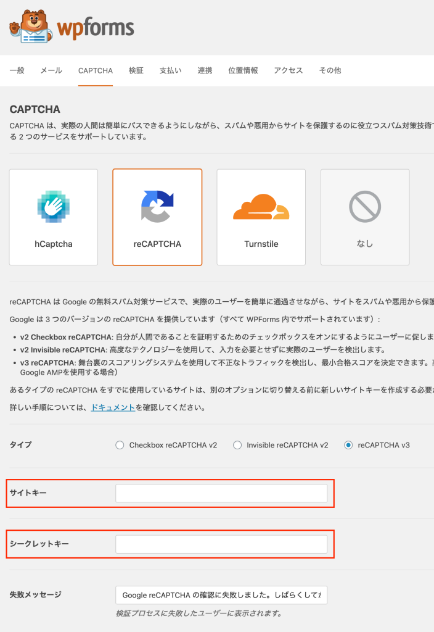Viewport: 434px width, 632px height.
Task: Select Invisible reCAPTCHA v2 radio button
Action: [x=237, y=445]
